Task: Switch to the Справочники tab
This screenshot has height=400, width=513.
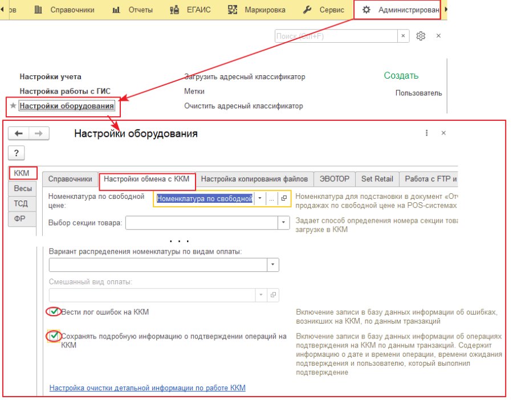Action: [70, 179]
